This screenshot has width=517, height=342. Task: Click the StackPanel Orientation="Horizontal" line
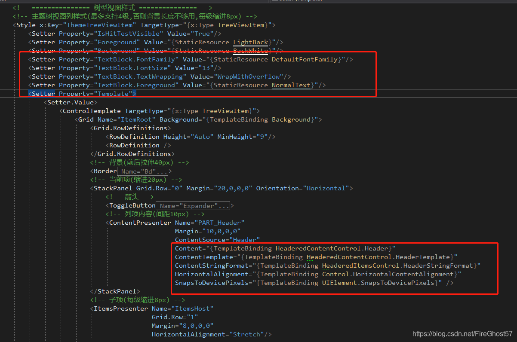222,188
